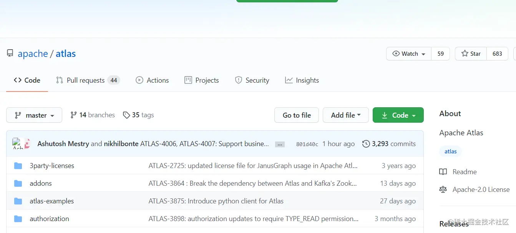The image size is (516, 233).
Task: Switch to the Security tab
Action: coord(252,80)
